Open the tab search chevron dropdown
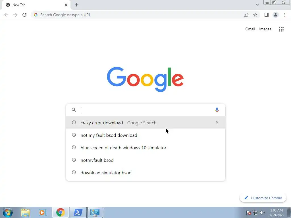This screenshot has height=218, width=291. tap(257, 5)
